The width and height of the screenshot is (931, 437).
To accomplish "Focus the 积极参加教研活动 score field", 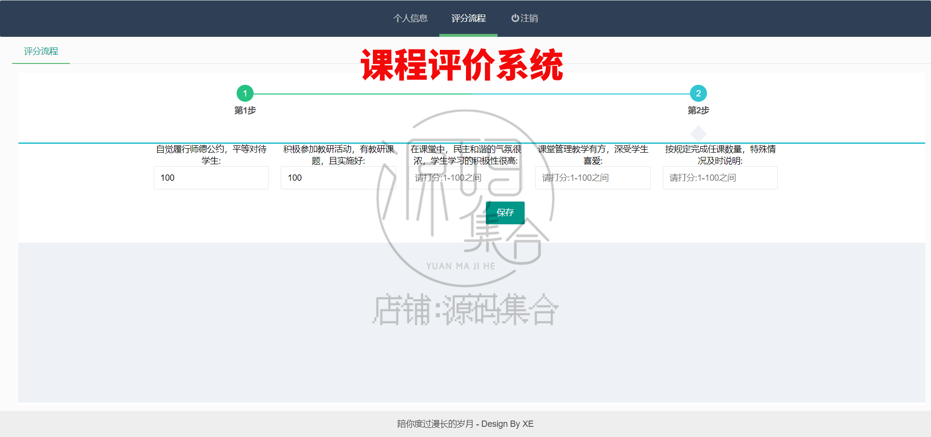I will [338, 178].
